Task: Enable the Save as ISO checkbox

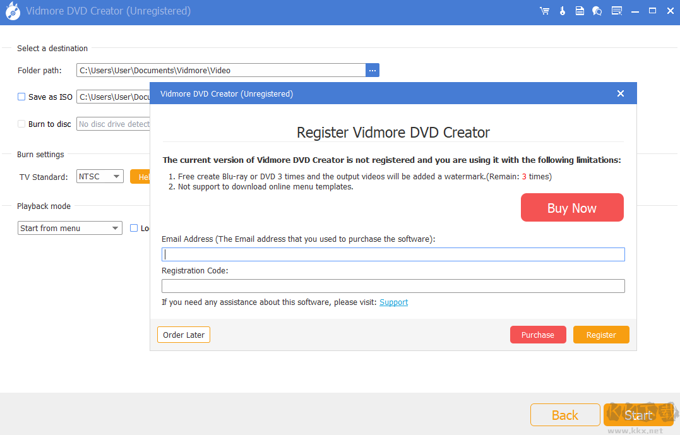Action: (x=21, y=97)
